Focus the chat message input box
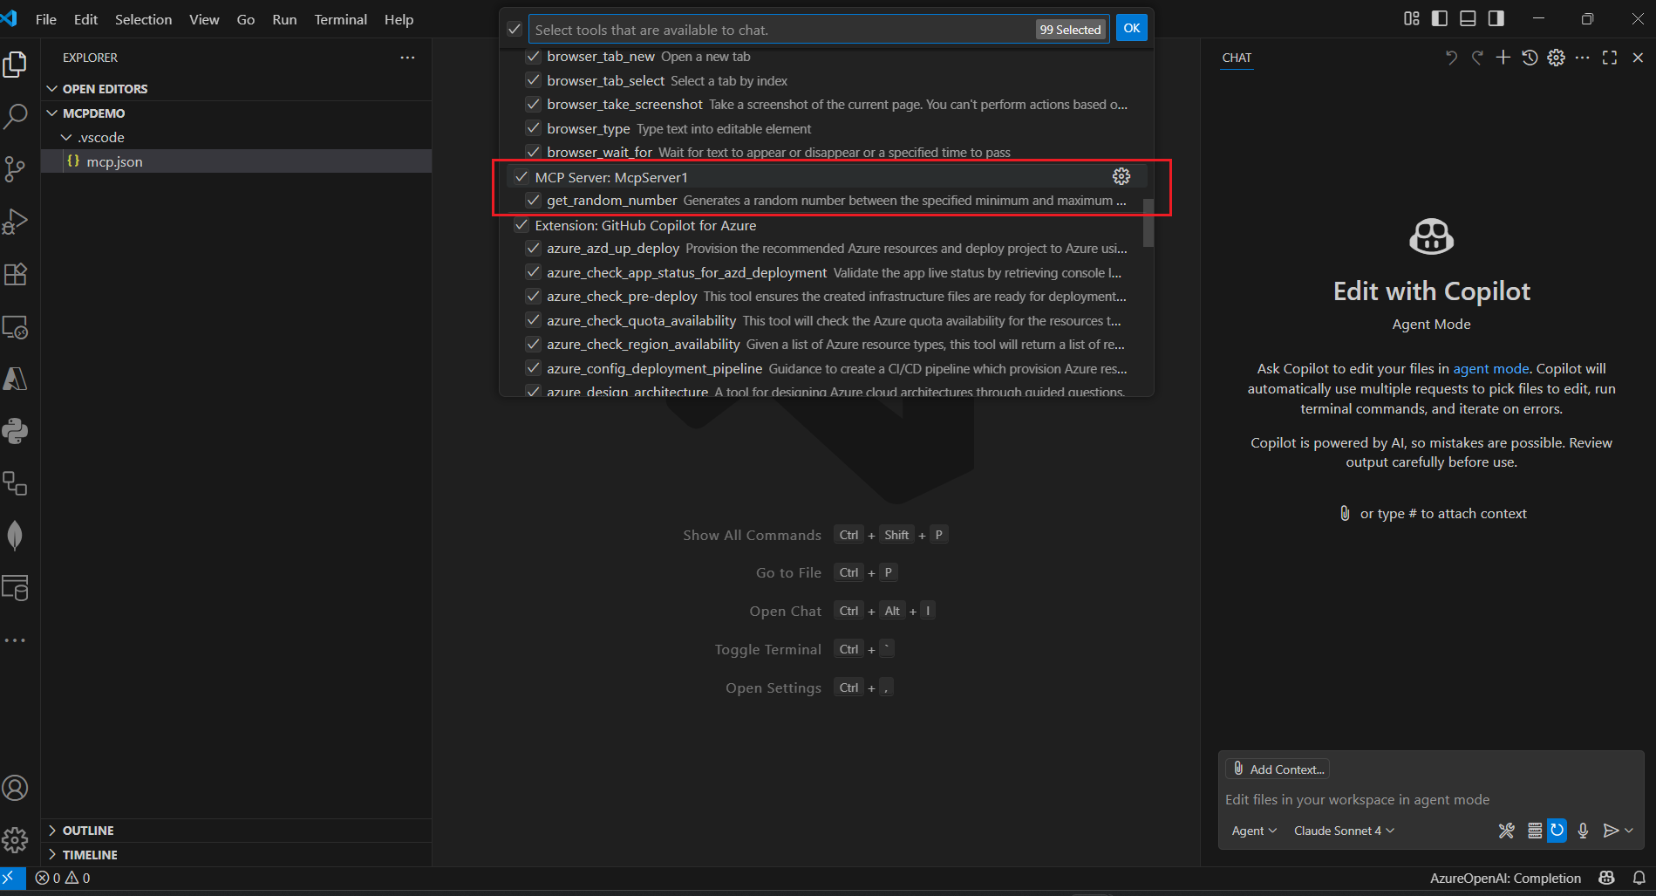Image resolution: width=1656 pixels, height=896 pixels. tap(1430, 799)
